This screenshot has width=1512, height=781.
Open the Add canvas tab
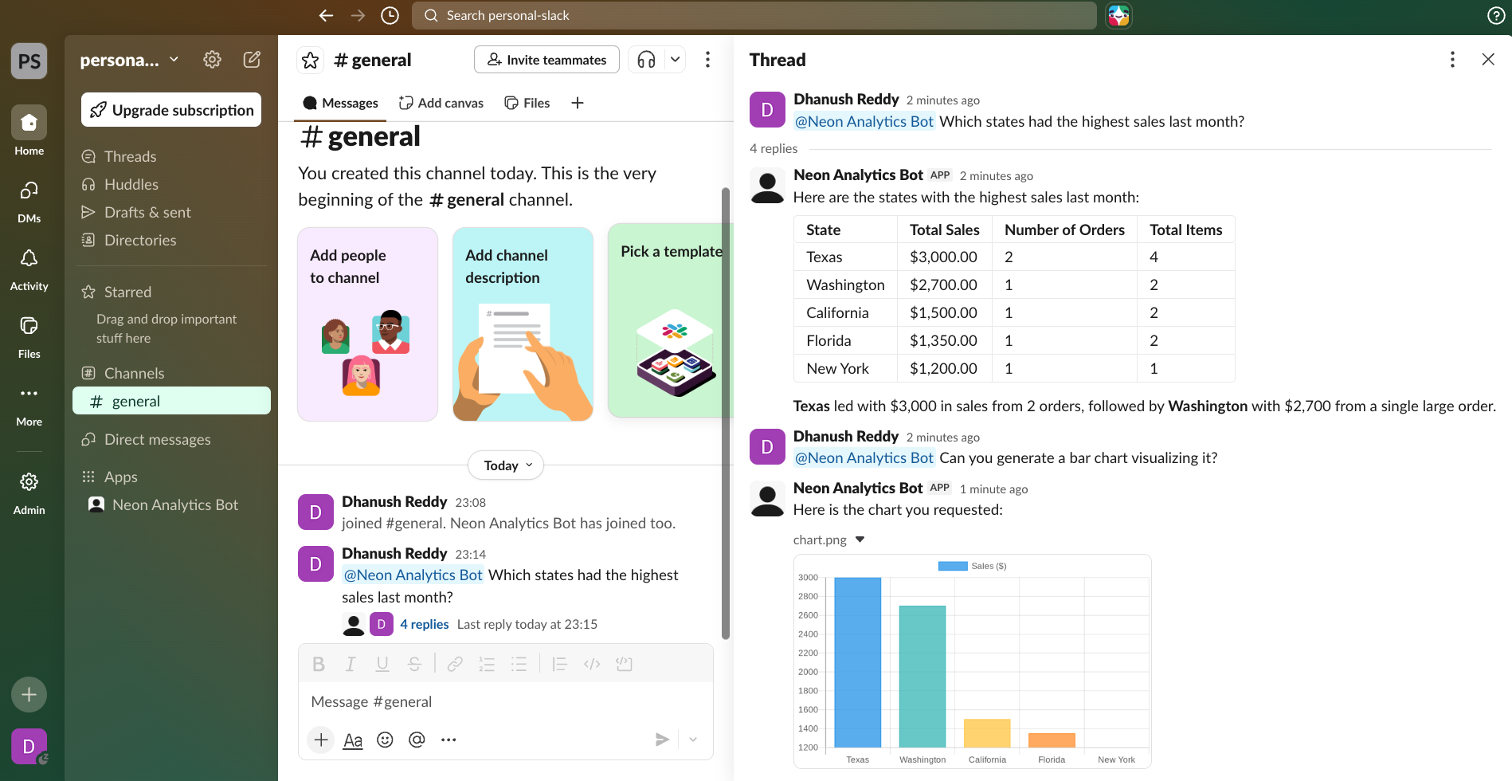coord(441,103)
